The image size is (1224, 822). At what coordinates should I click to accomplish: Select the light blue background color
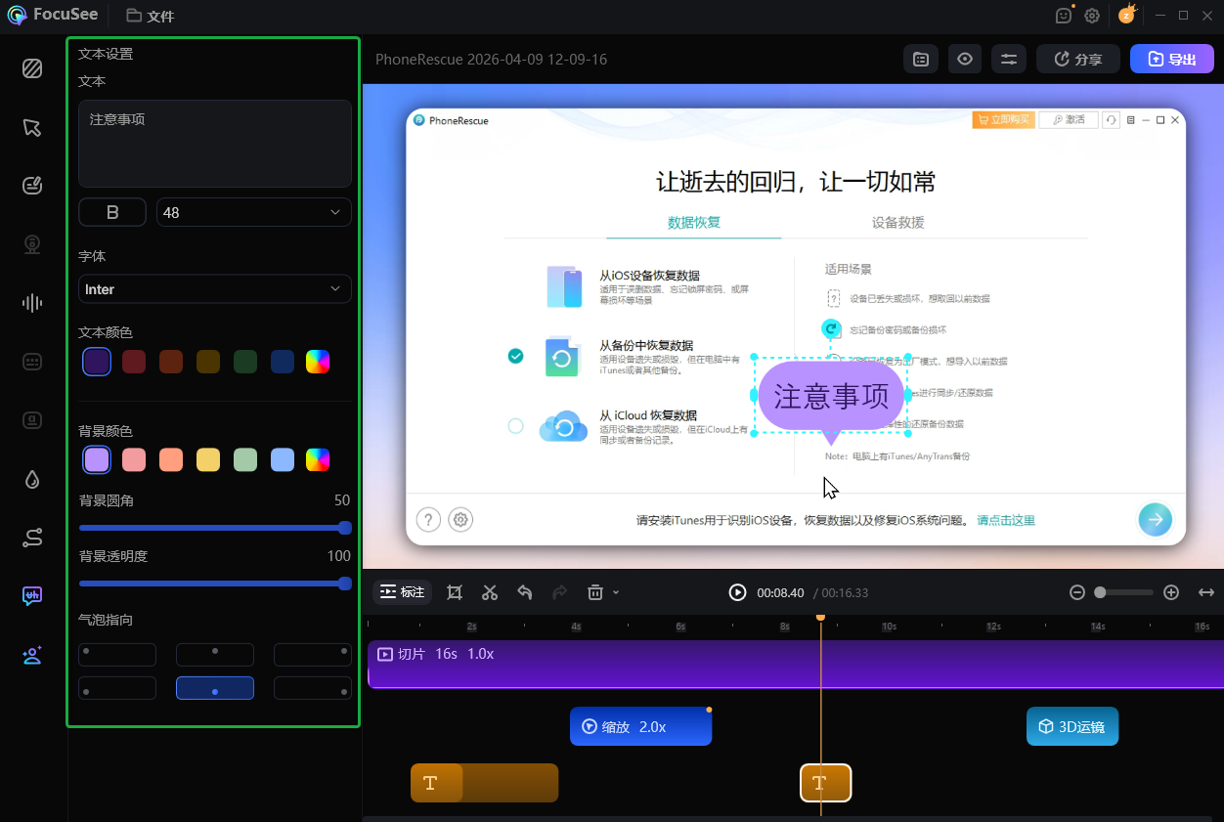coord(283,459)
